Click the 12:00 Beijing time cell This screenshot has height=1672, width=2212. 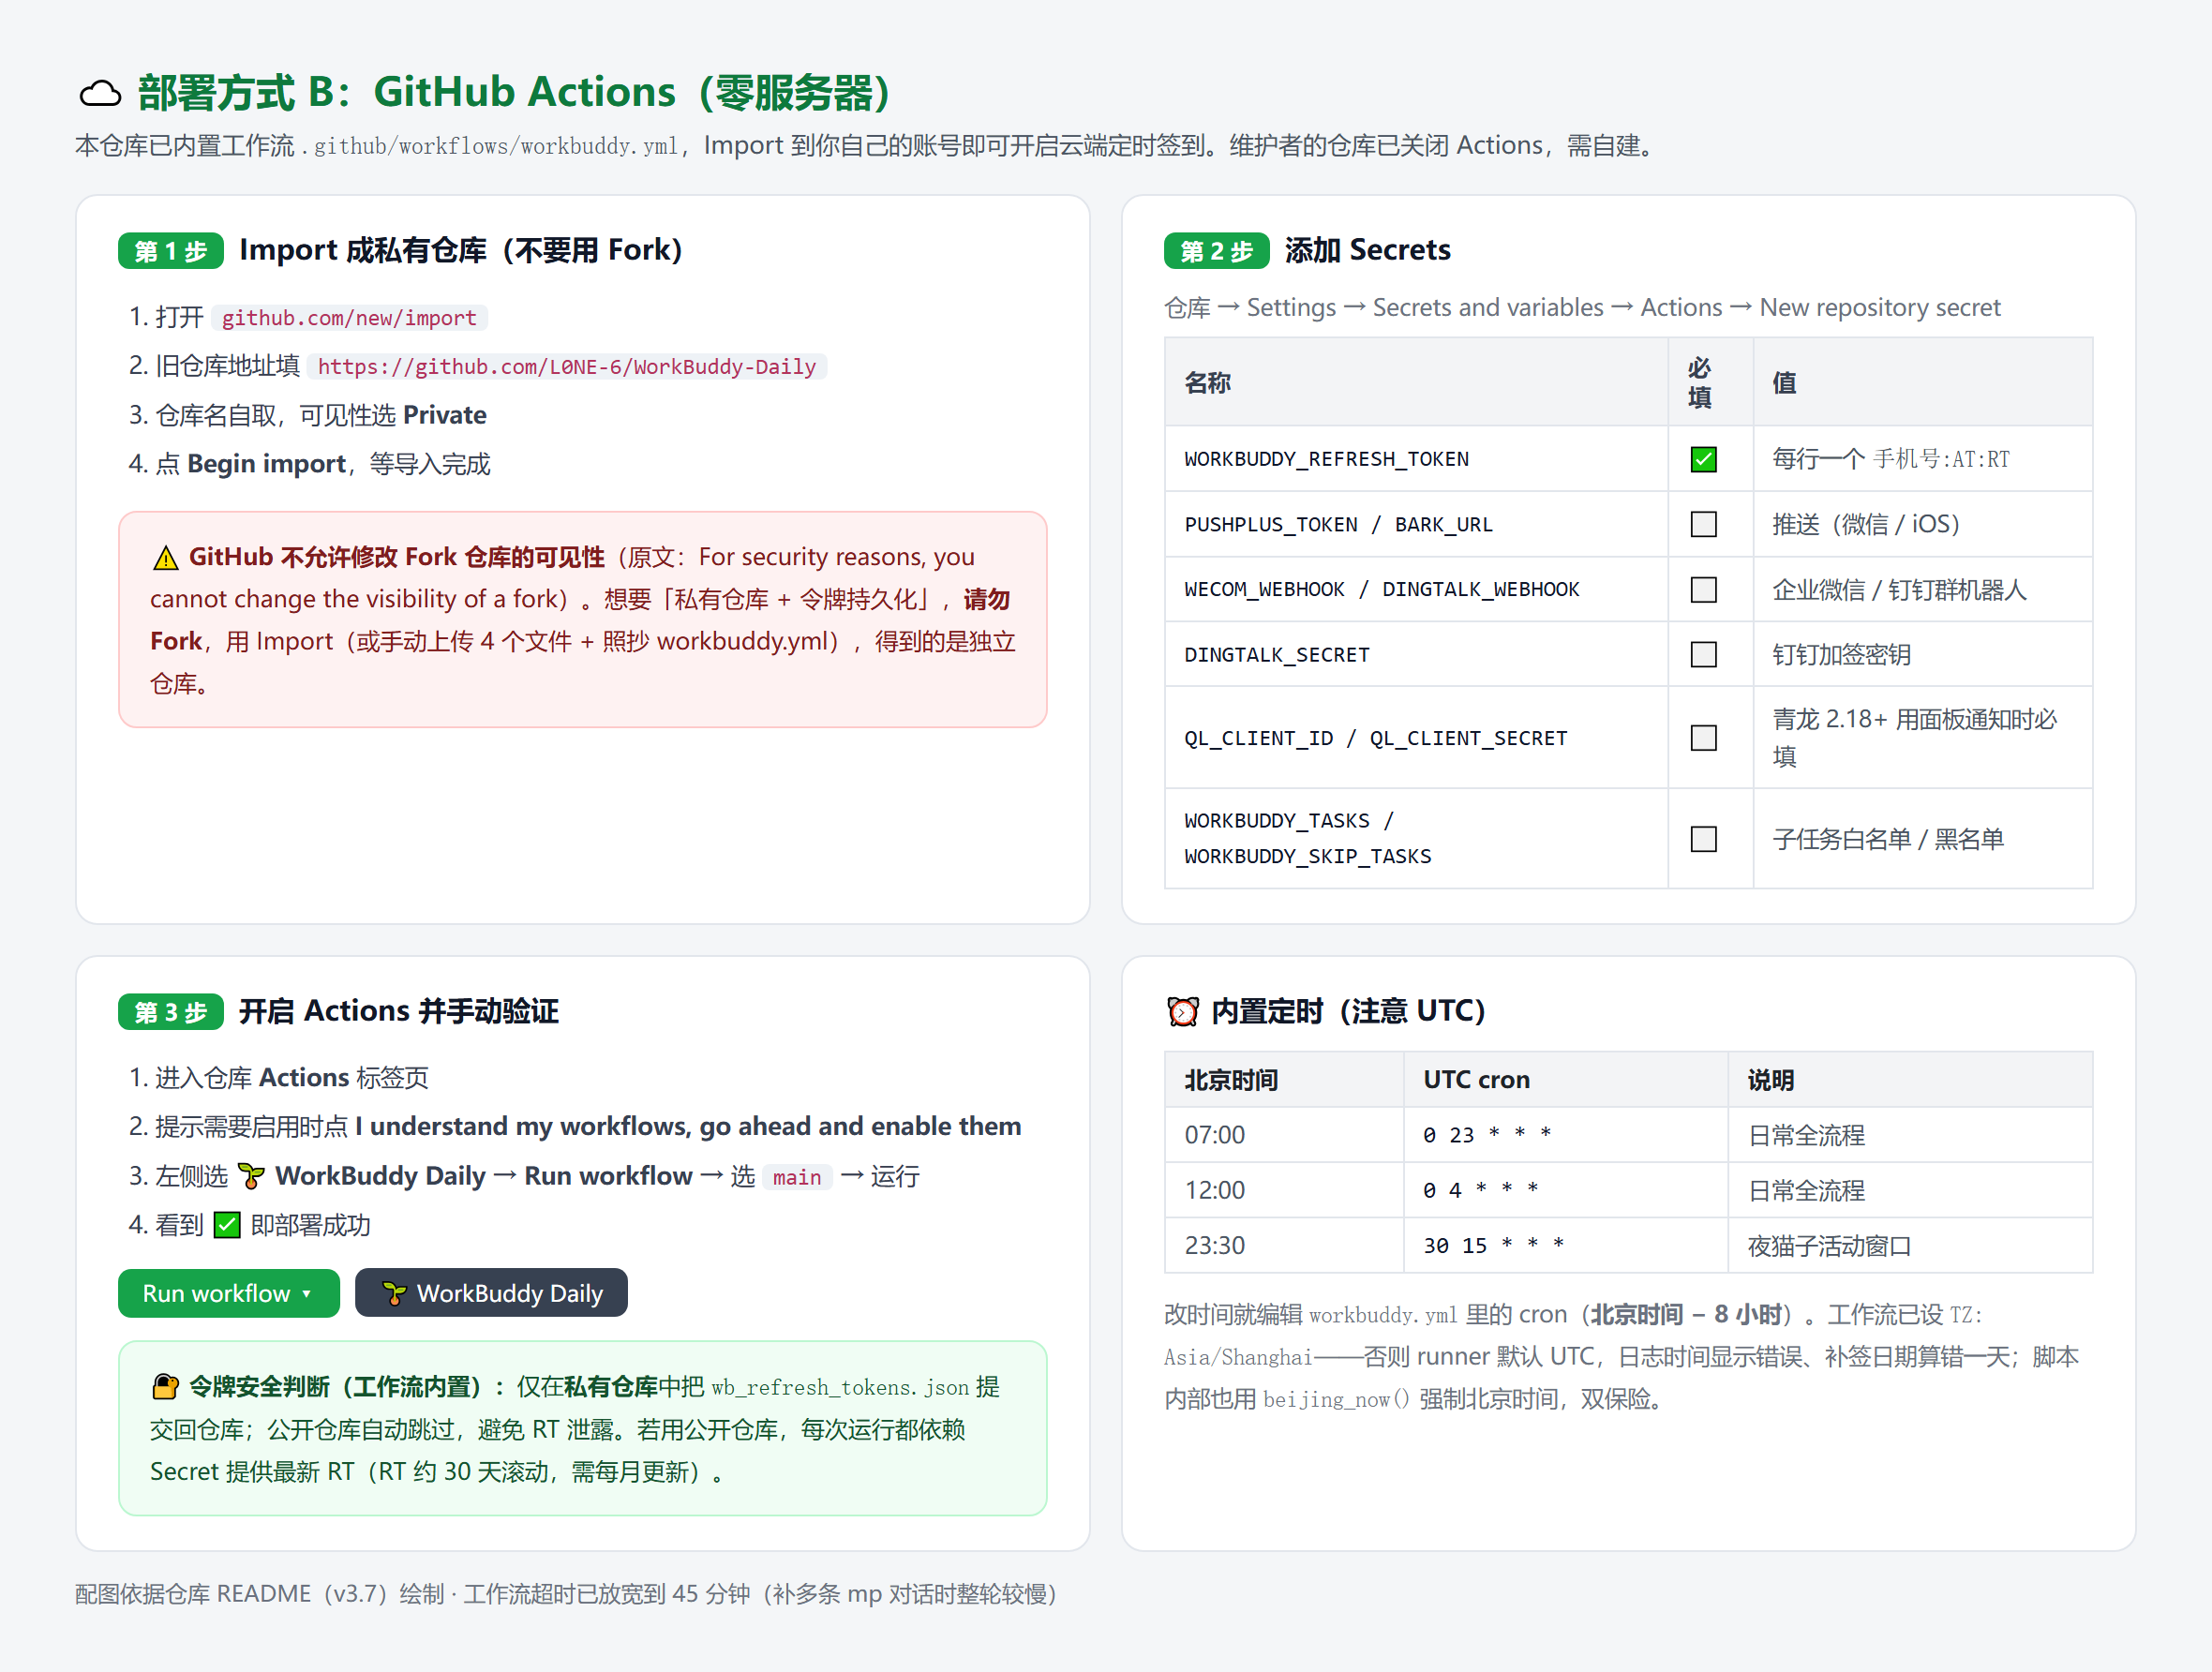[x=1284, y=1190]
